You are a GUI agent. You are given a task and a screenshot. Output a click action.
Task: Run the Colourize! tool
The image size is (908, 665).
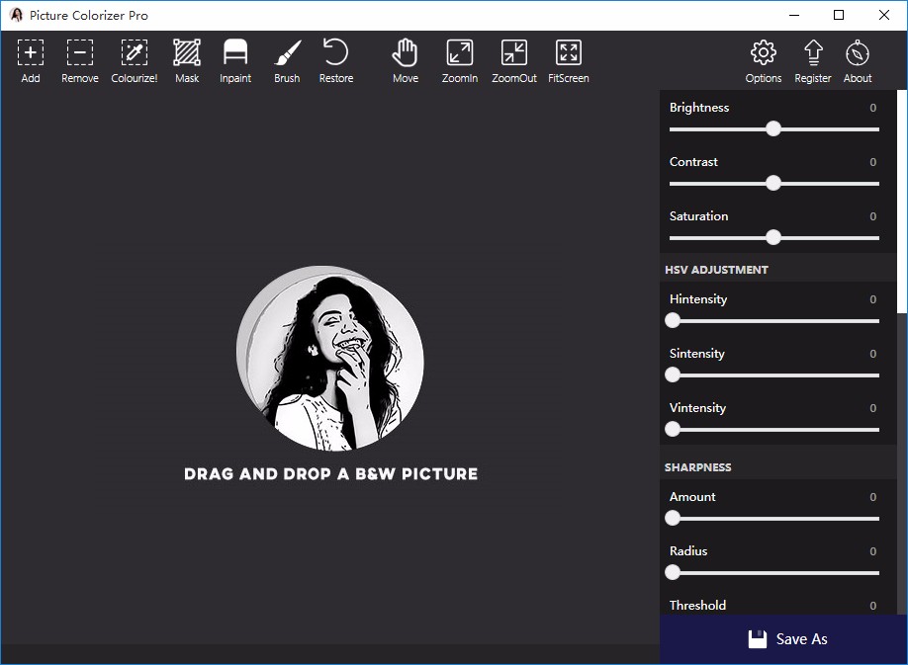(135, 53)
